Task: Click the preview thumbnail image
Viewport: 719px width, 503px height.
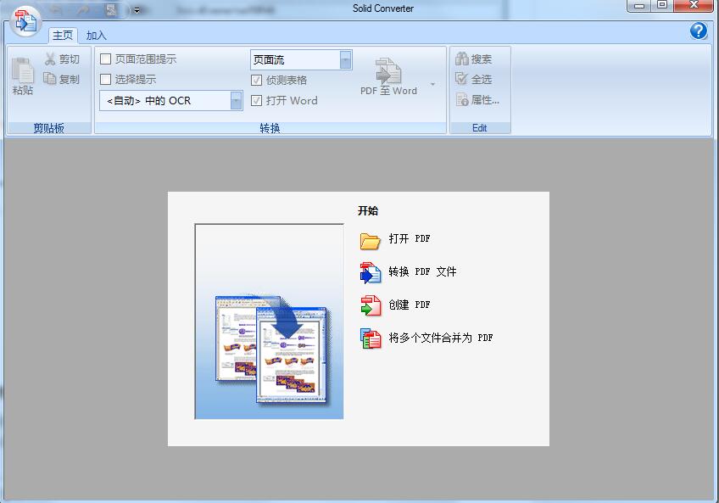Action: (269, 319)
